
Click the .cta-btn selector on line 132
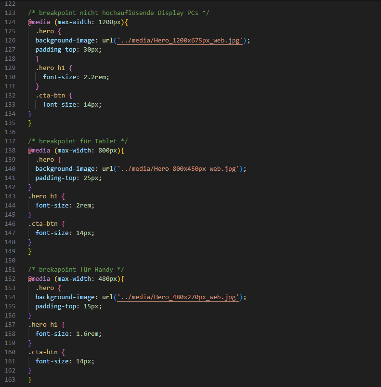pos(50,96)
